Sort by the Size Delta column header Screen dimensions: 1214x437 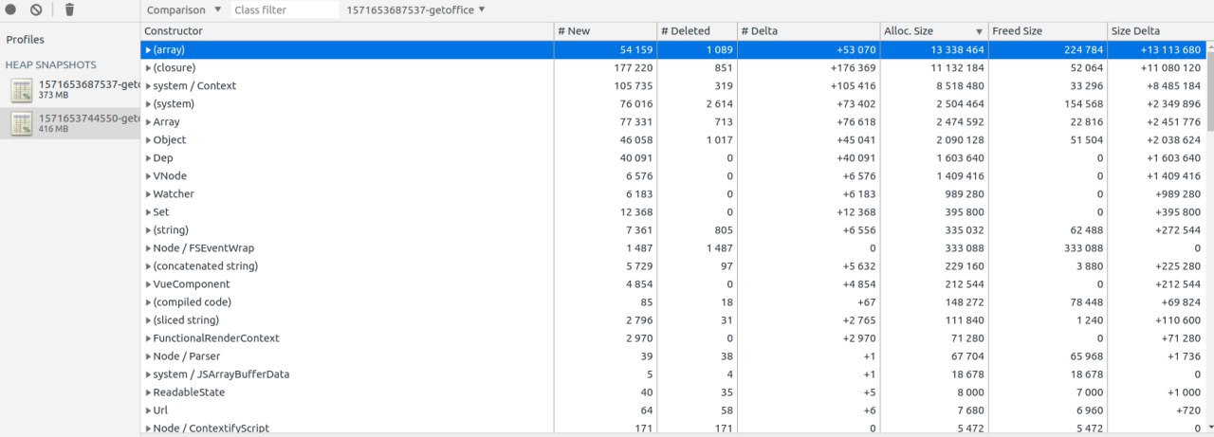click(x=1160, y=30)
